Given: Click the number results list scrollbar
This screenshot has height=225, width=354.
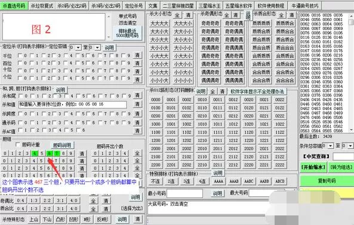Looking at the screenshot, I should coord(351,72).
